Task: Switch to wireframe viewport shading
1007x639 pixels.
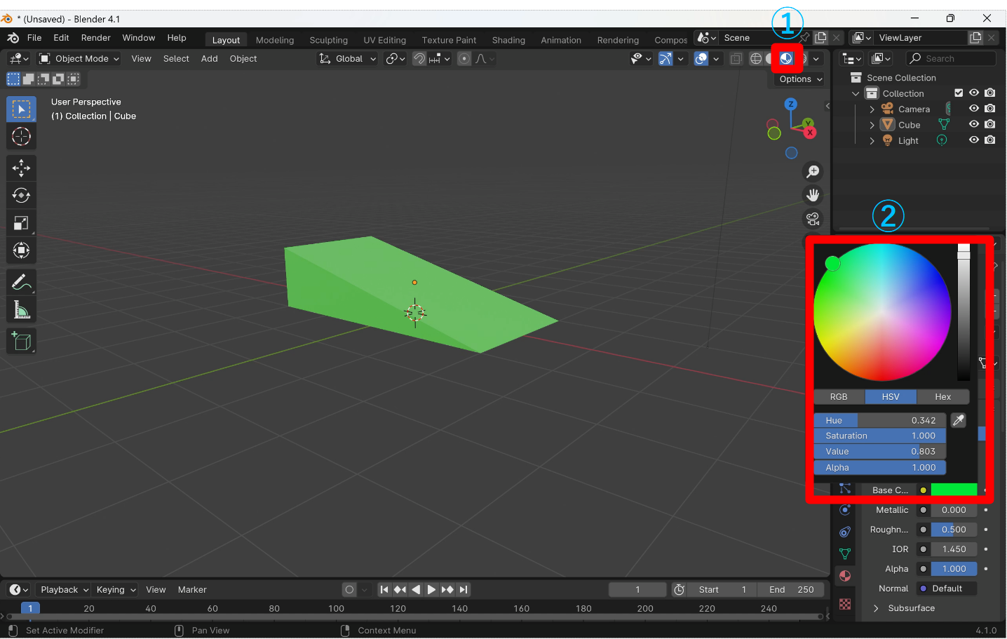Action: click(x=756, y=59)
